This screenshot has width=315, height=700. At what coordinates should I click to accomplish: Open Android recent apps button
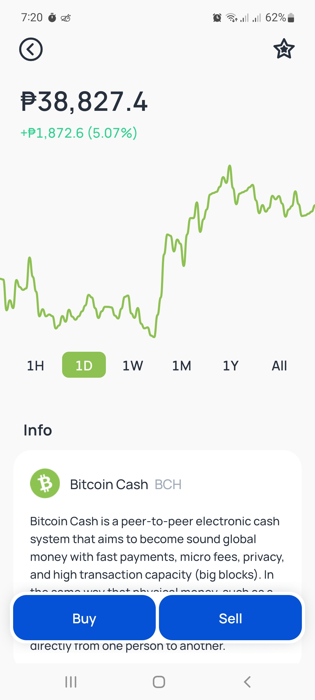tap(71, 682)
